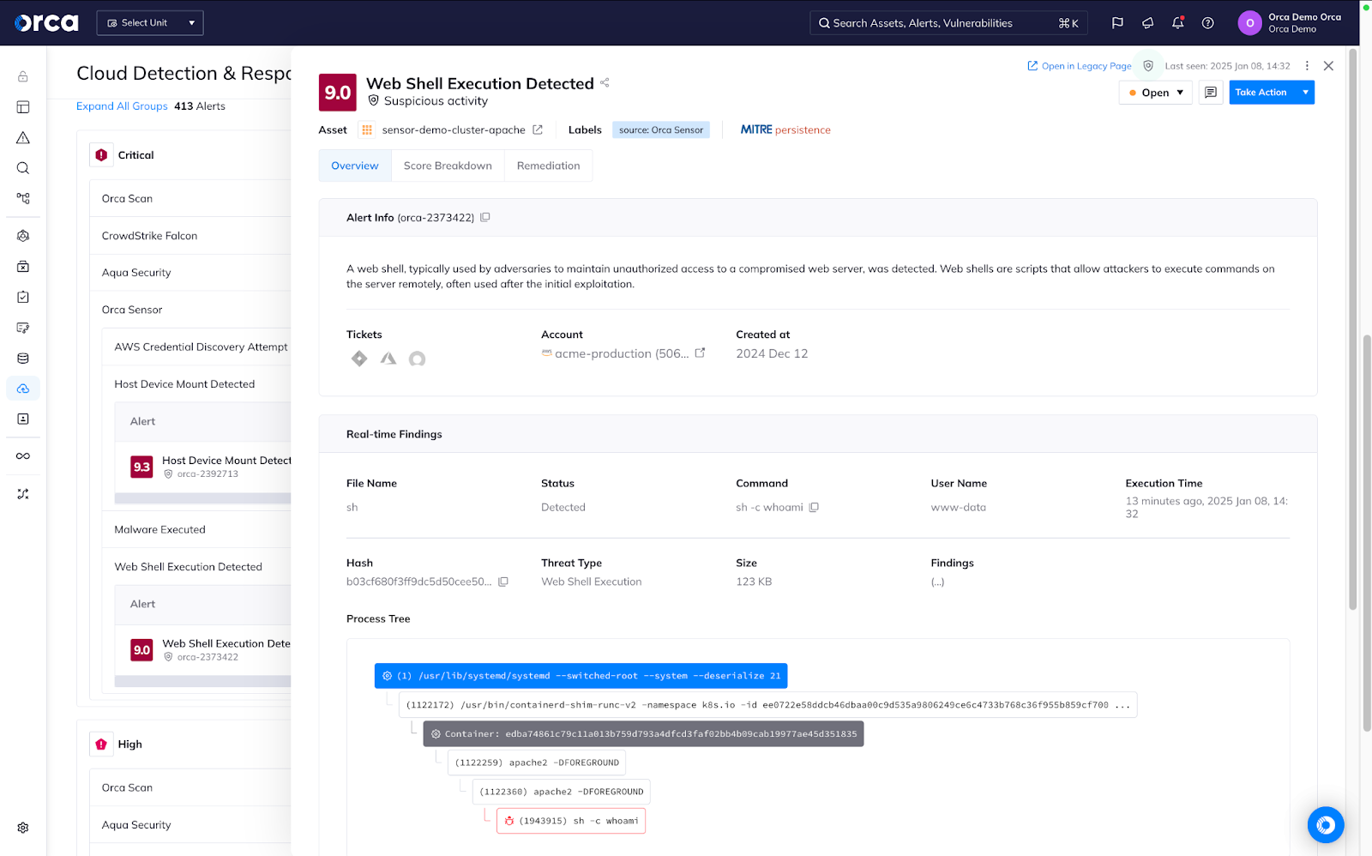Screen dimensions: 1372x856
Task: Click the MITRE persistence link
Action: (785, 130)
